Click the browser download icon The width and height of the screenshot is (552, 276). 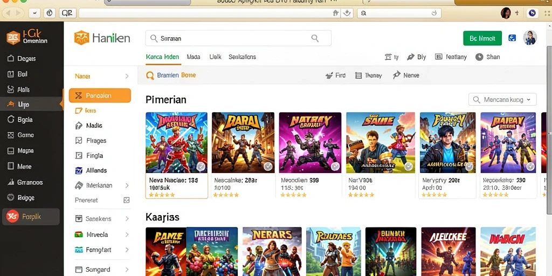[347, 13]
